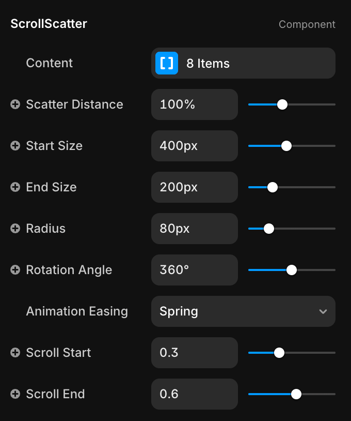Click plus icon beside Scroll End
The image size is (351, 421).
tap(15, 394)
